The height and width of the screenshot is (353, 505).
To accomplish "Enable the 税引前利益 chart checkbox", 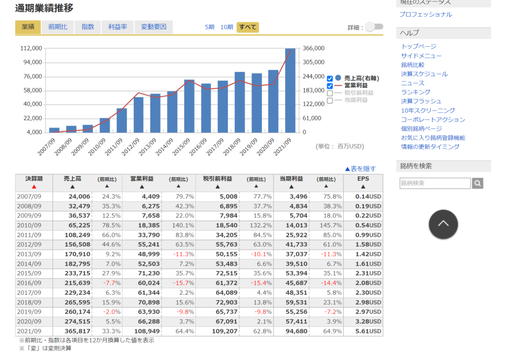I will point(330,93).
